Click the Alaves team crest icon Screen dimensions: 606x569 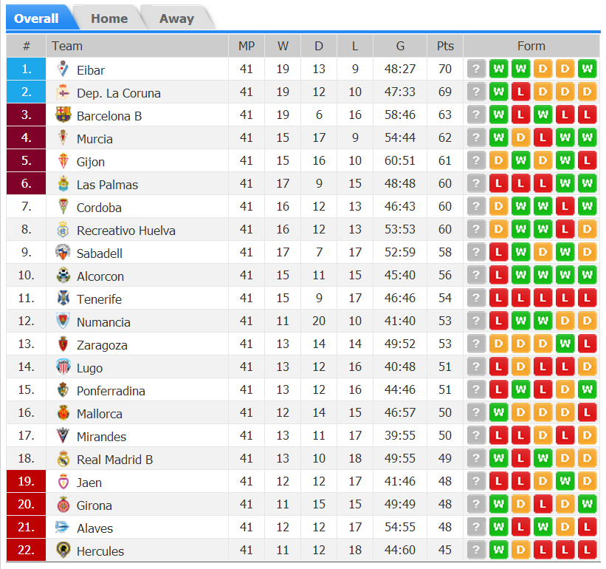[63, 528]
